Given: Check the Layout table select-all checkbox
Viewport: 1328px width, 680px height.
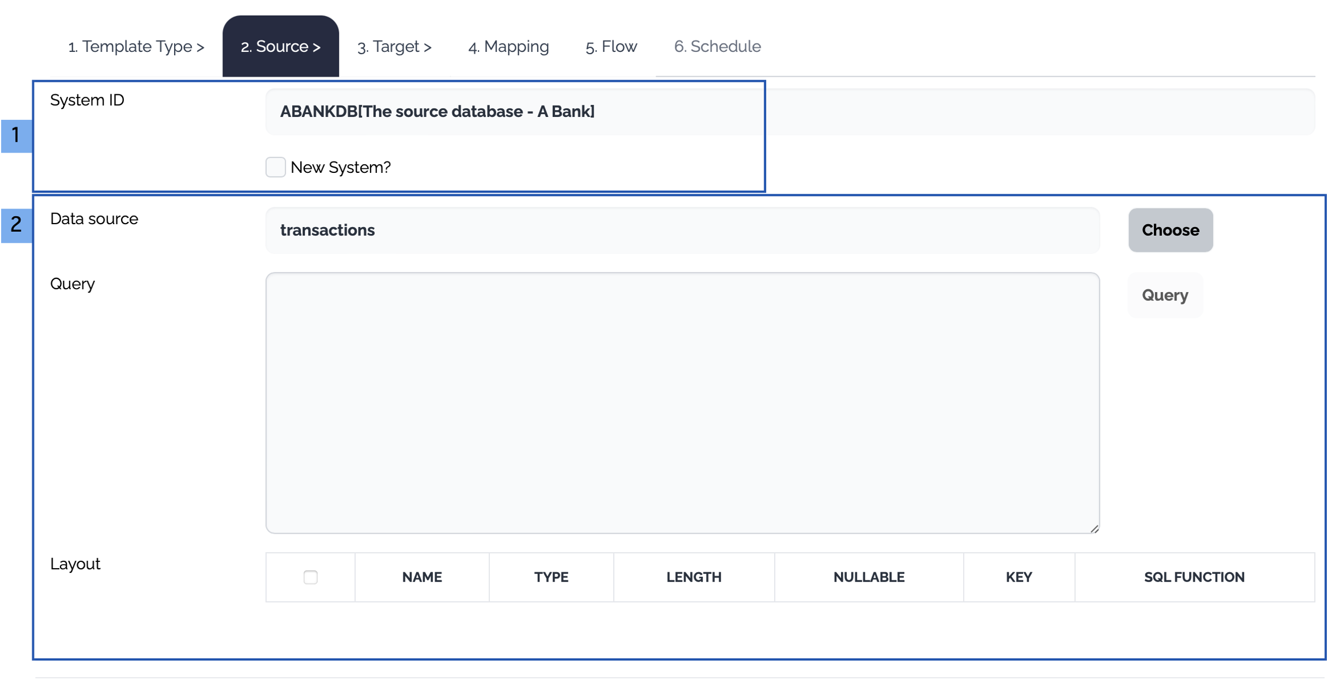Looking at the screenshot, I should coord(310,577).
